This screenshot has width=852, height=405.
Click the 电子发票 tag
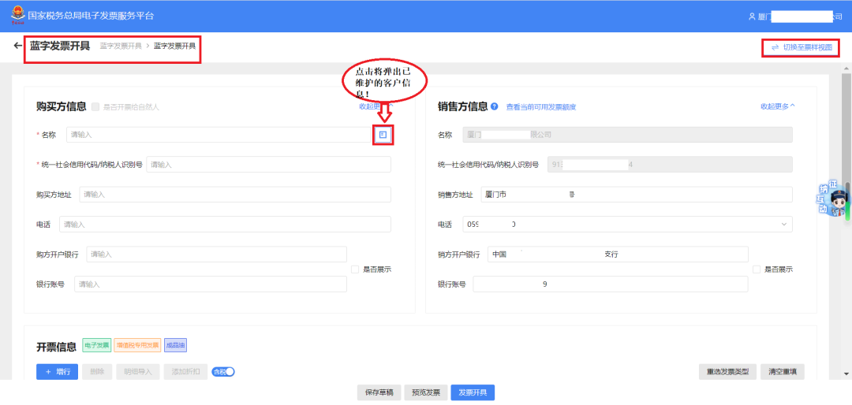pyautogui.click(x=97, y=345)
